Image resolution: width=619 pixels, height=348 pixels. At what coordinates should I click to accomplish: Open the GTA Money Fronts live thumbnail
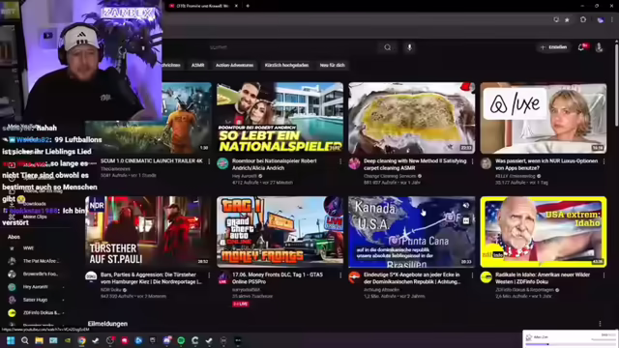coord(280,232)
